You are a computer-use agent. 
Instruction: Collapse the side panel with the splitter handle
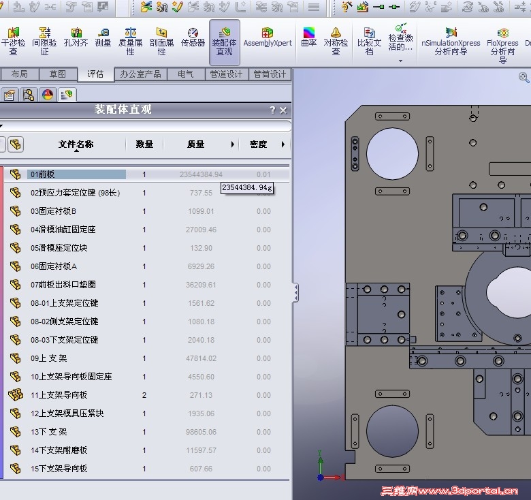(x=295, y=292)
